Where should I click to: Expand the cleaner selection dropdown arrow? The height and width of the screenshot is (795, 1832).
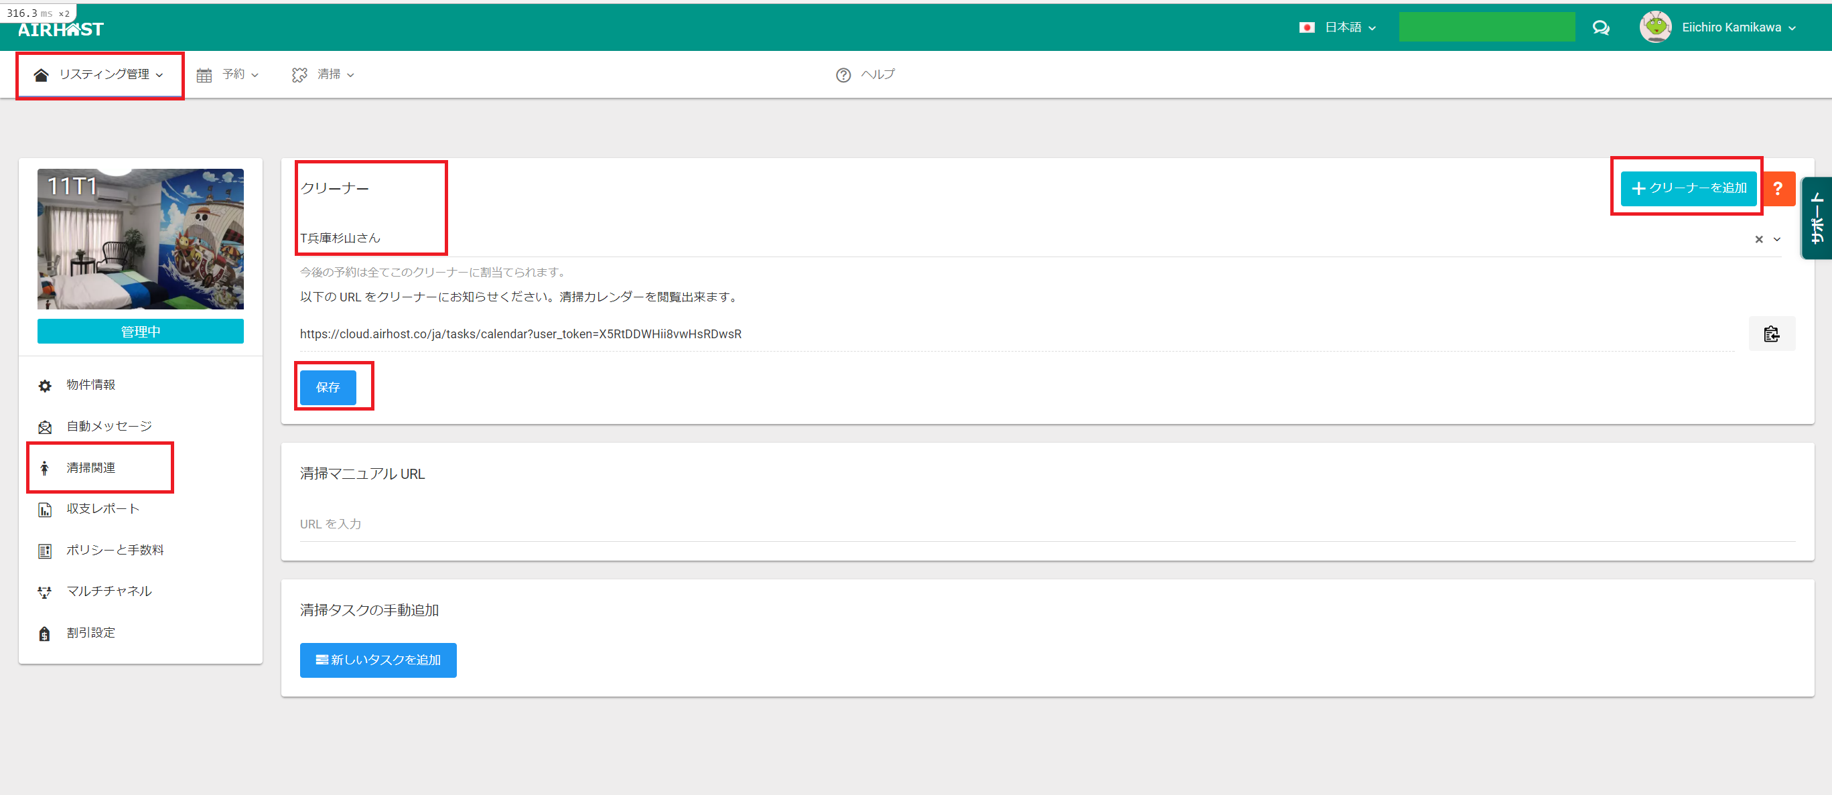[x=1776, y=240]
